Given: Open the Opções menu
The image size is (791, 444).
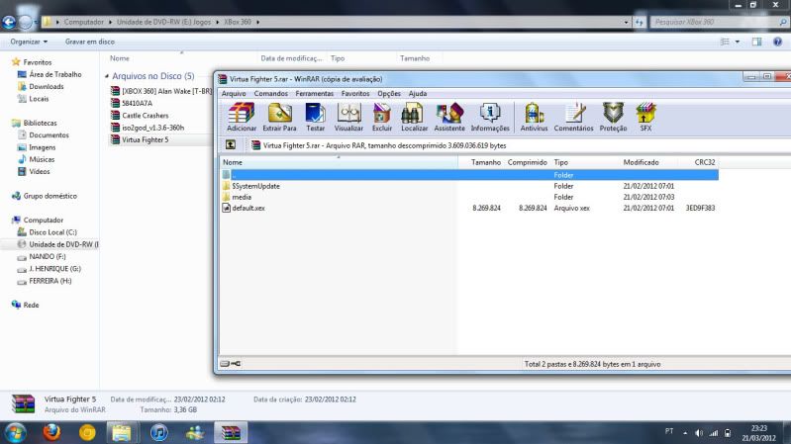Looking at the screenshot, I should coord(389,94).
